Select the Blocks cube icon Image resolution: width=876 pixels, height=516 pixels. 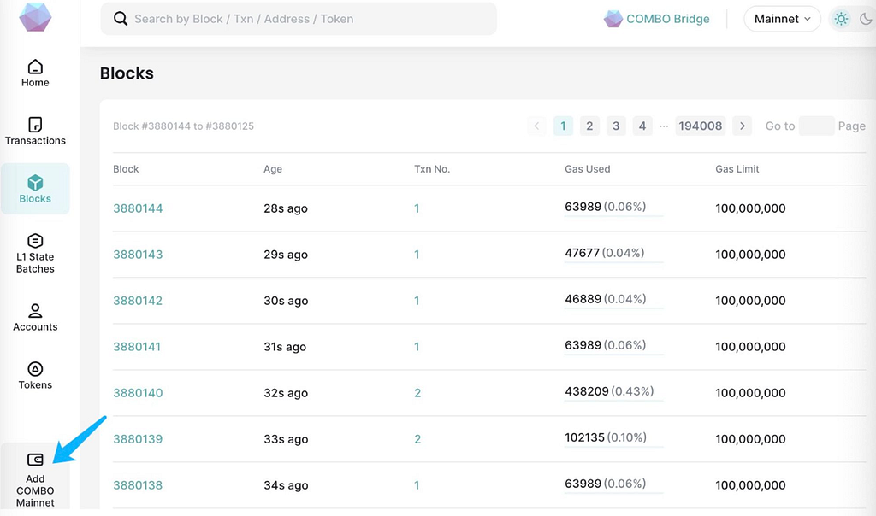(x=35, y=183)
